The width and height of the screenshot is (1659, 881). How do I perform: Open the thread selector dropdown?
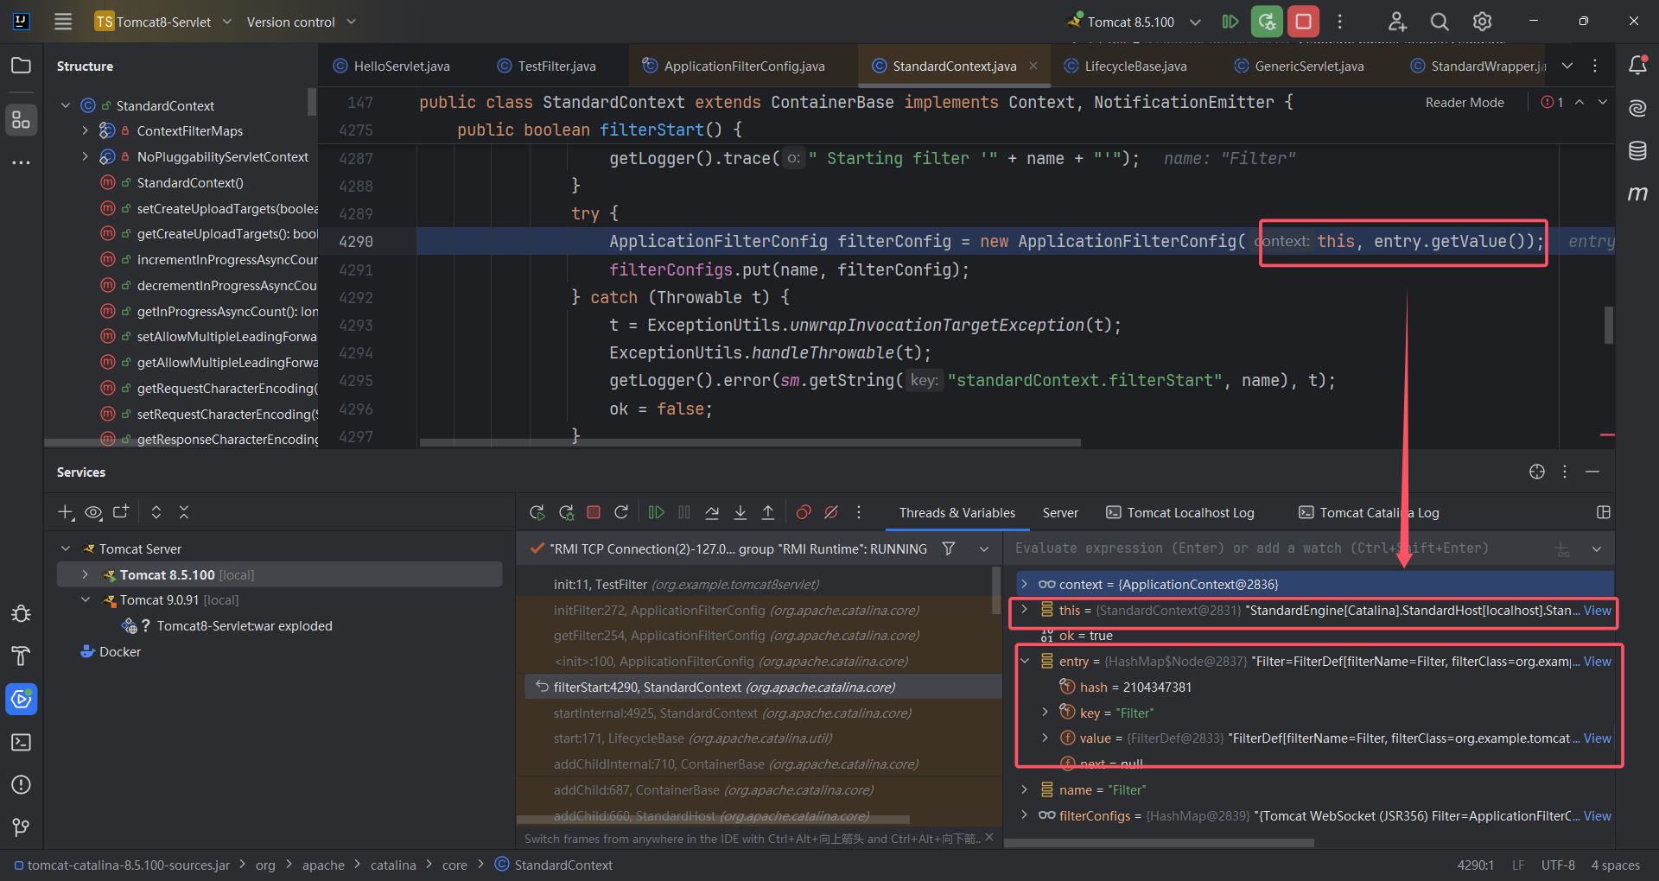[984, 548]
